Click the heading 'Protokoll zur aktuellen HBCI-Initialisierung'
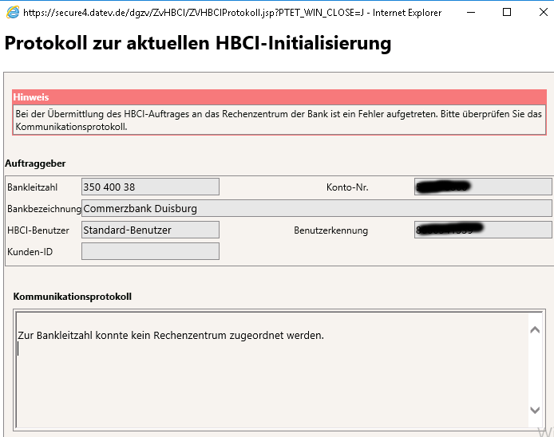 [x=197, y=43]
